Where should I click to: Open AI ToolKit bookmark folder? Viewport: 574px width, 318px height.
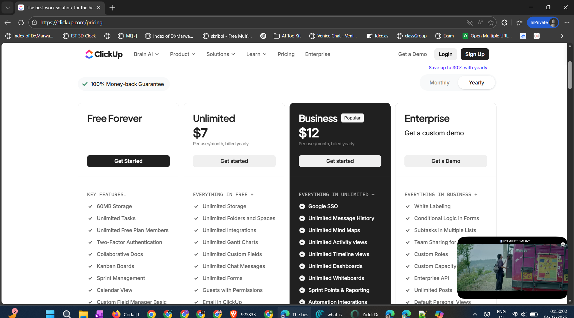pos(287,36)
